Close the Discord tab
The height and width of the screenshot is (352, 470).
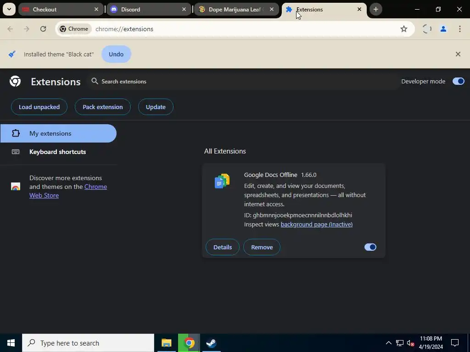click(x=184, y=9)
